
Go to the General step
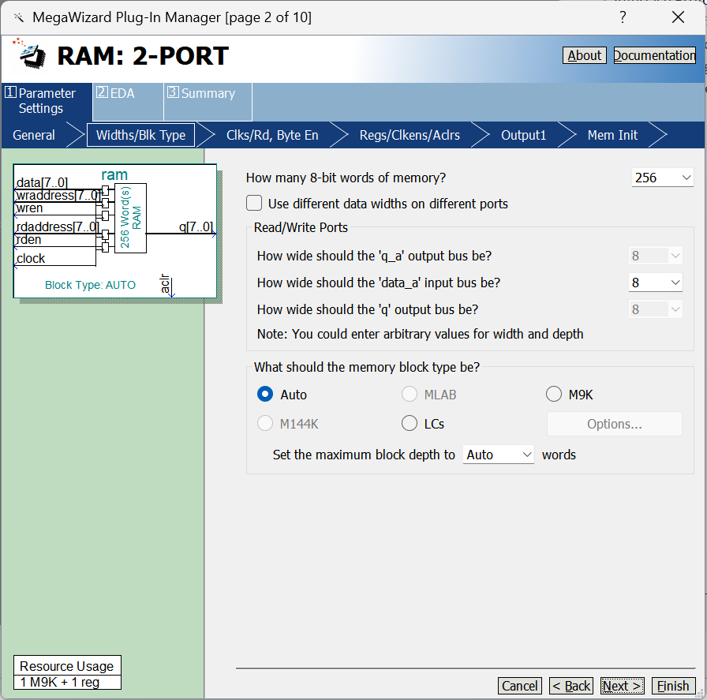(34, 135)
